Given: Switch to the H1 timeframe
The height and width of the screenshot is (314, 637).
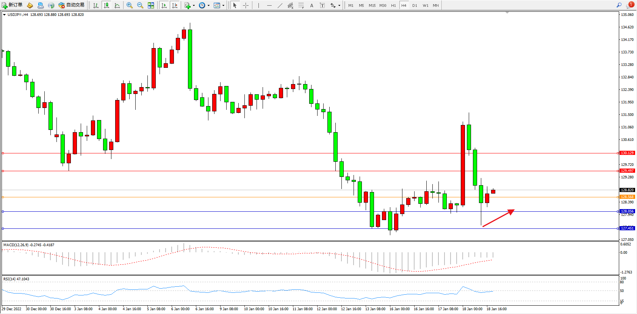Looking at the screenshot, I should [x=393, y=5].
